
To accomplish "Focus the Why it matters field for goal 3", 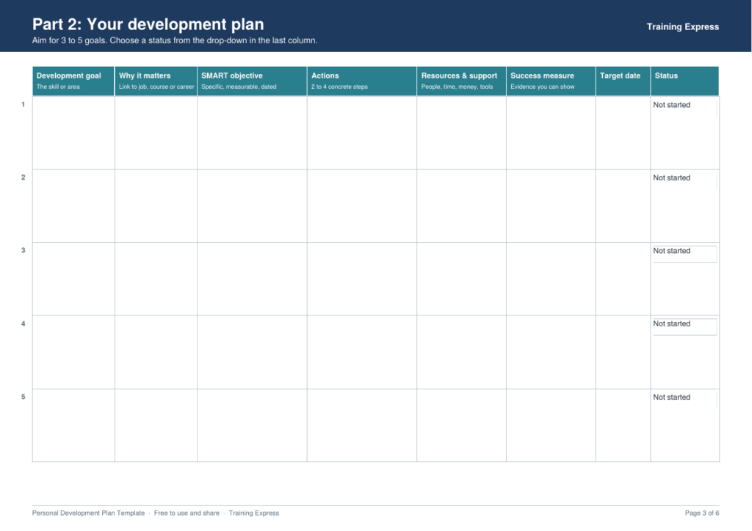I will click(x=156, y=279).
